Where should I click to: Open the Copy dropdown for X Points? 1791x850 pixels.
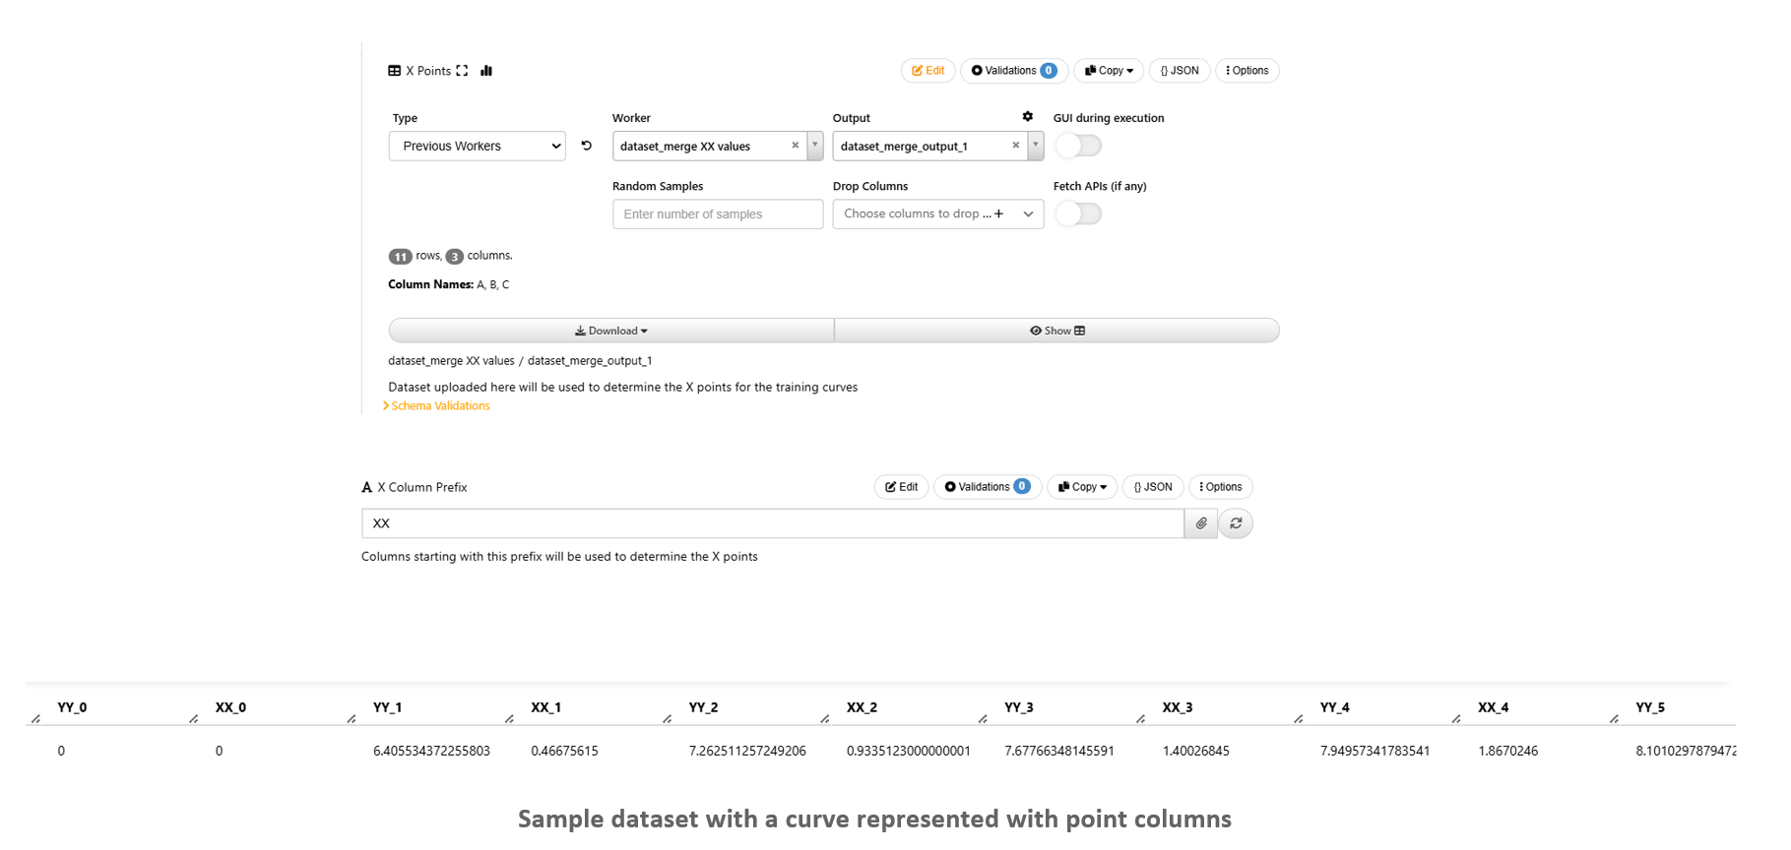1109,71
